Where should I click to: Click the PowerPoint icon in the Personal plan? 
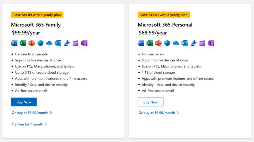(x=158, y=43)
